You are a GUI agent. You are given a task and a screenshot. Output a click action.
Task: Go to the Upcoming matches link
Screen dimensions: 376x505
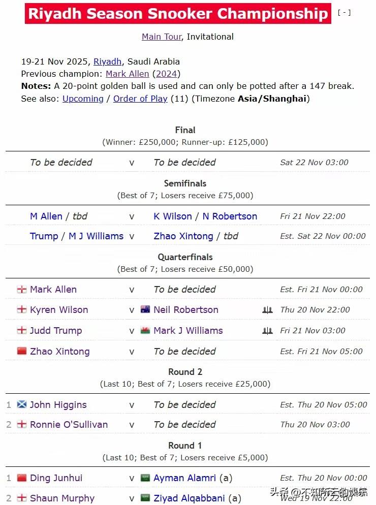(83, 99)
